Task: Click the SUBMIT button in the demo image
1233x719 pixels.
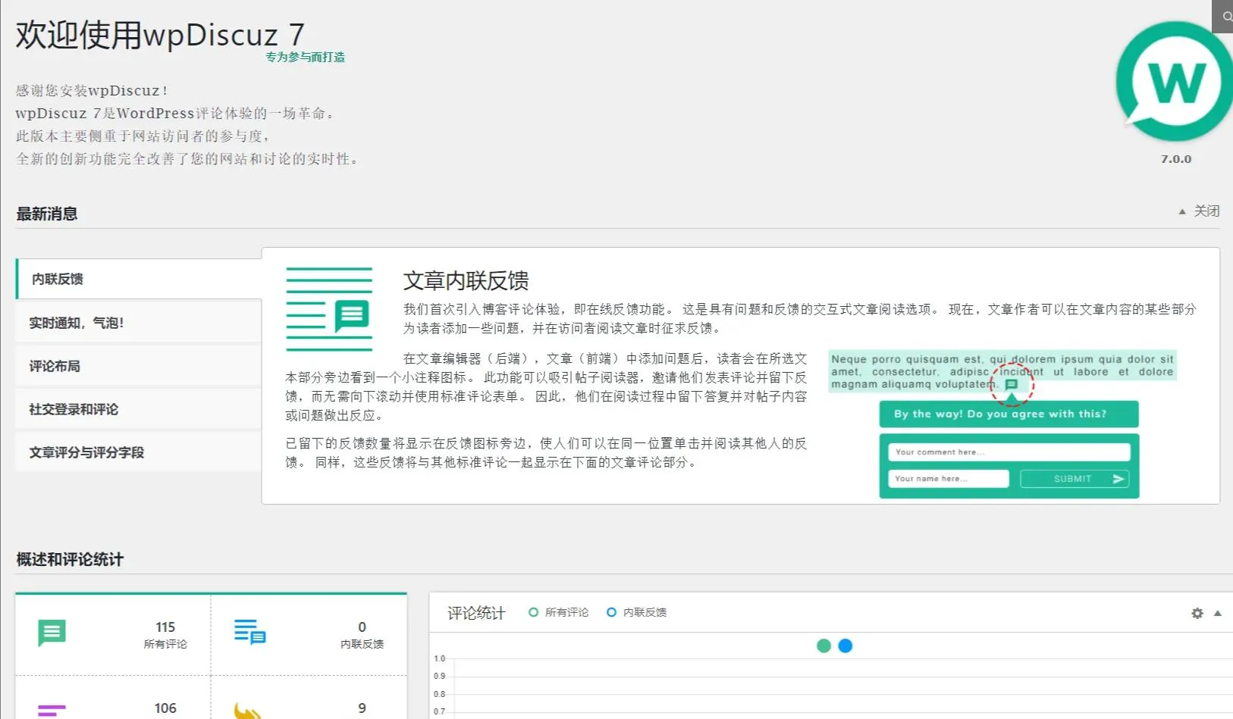Action: (1075, 479)
